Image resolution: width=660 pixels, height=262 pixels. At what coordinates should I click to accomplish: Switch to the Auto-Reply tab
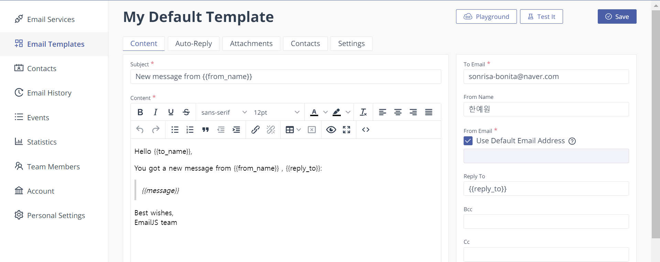point(194,44)
